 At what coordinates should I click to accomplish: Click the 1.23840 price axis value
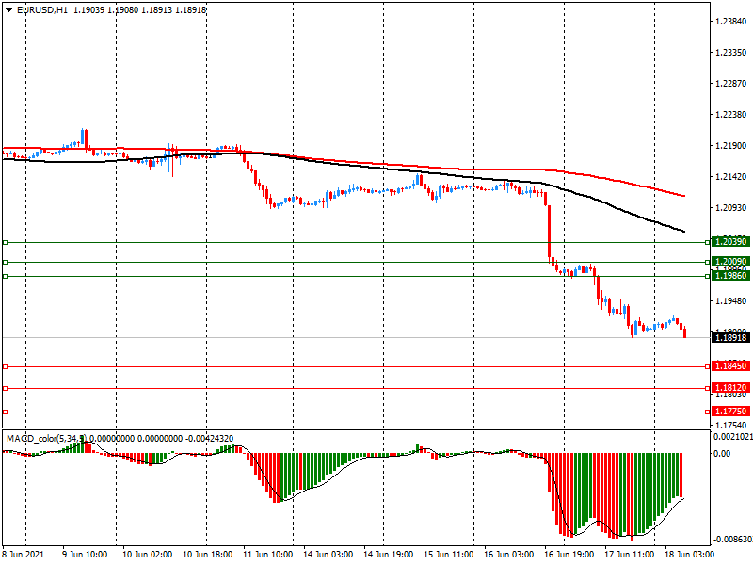[731, 21]
